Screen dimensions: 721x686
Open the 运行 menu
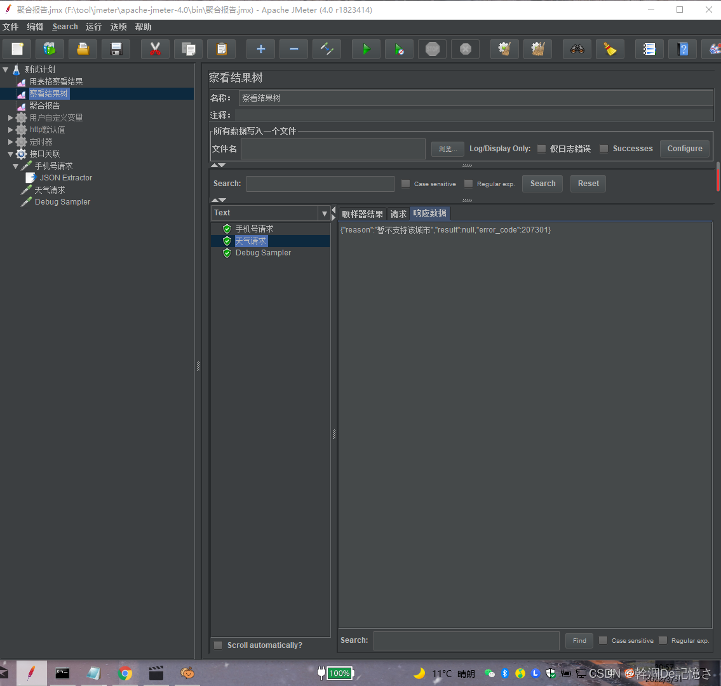93,27
